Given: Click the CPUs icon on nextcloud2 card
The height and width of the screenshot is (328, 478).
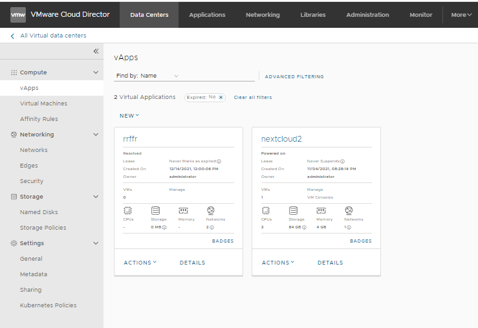Looking at the screenshot, I should coord(266,211).
